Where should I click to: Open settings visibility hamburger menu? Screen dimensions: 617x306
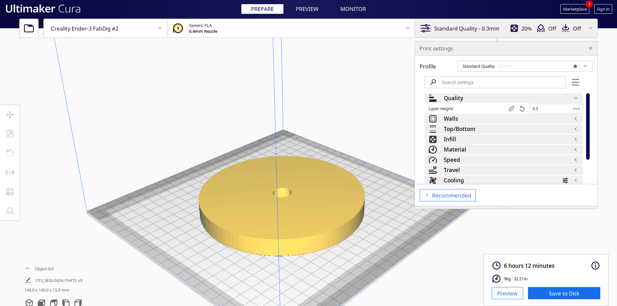click(x=576, y=82)
